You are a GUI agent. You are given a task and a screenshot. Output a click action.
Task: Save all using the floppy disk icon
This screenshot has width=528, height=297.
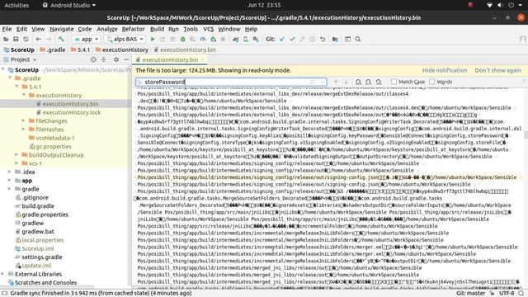16,39
